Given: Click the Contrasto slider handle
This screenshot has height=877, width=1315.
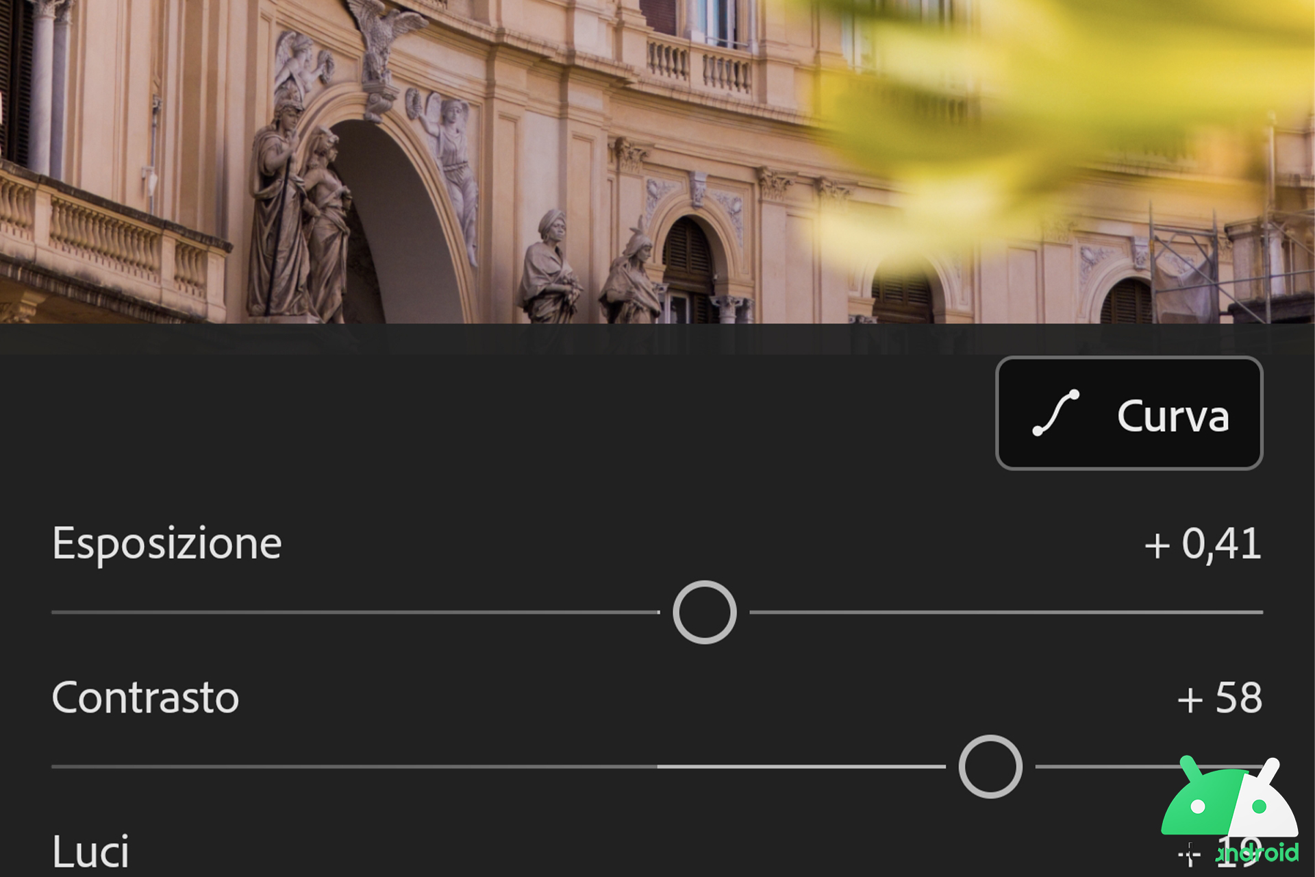Looking at the screenshot, I should click(x=990, y=767).
